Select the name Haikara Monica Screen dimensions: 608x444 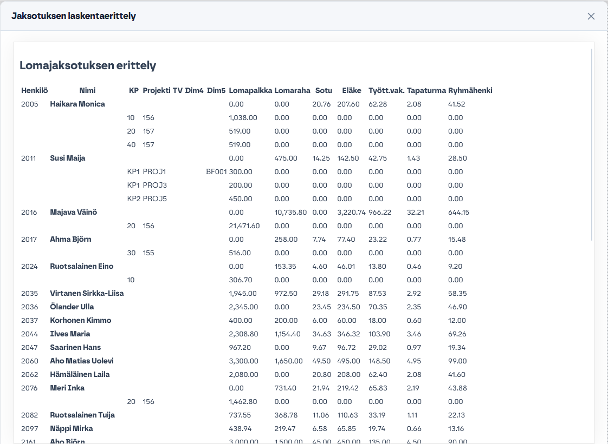pyautogui.click(x=77, y=104)
